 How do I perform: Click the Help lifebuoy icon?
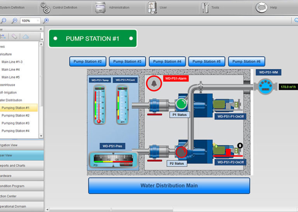[261, 7]
